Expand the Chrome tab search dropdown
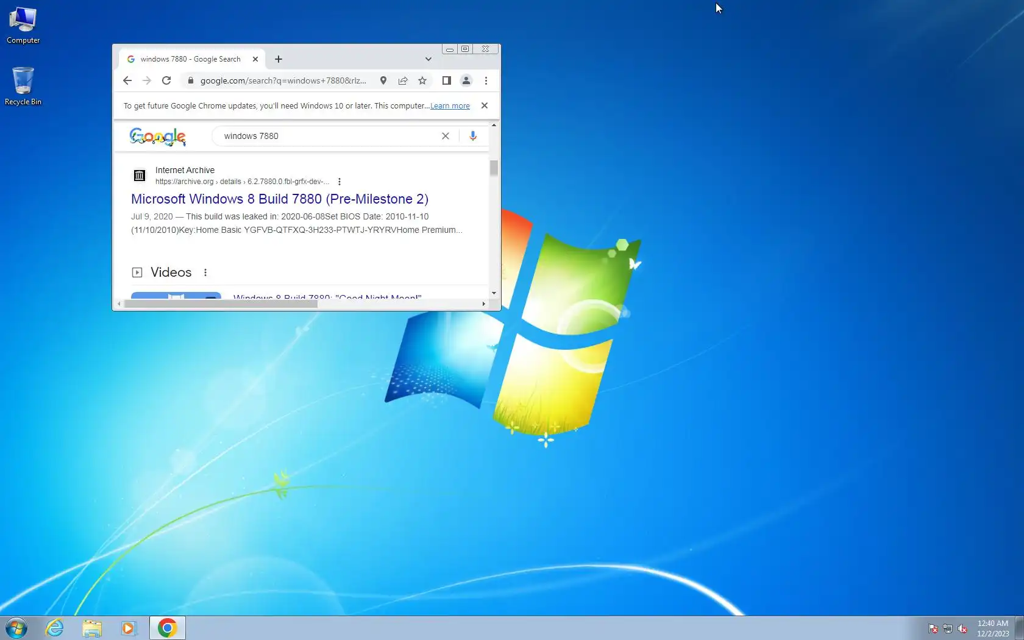The width and height of the screenshot is (1024, 640). pyautogui.click(x=428, y=59)
